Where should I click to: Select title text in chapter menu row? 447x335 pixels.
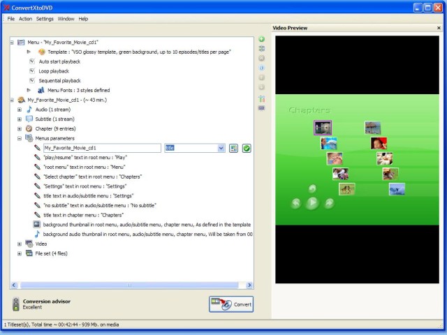click(83, 215)
